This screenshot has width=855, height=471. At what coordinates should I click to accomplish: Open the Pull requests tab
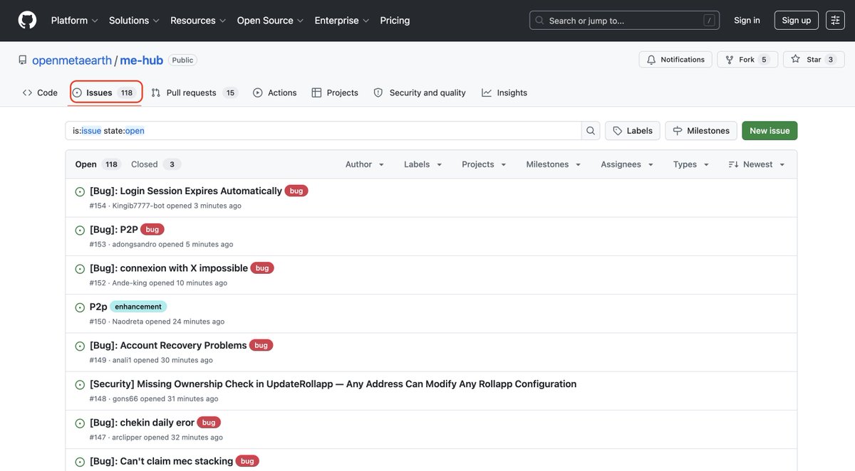(194, 92)
